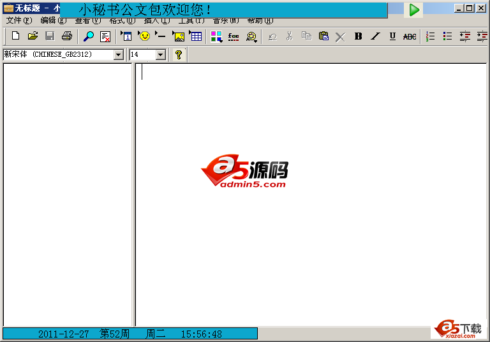Click the font style icon

click(x=234, y=36)
